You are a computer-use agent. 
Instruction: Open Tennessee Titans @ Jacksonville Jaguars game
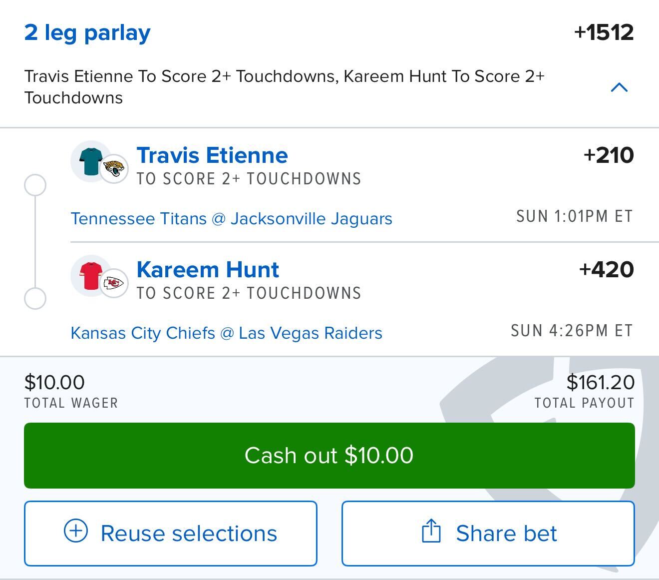click(x=231, y=219)
